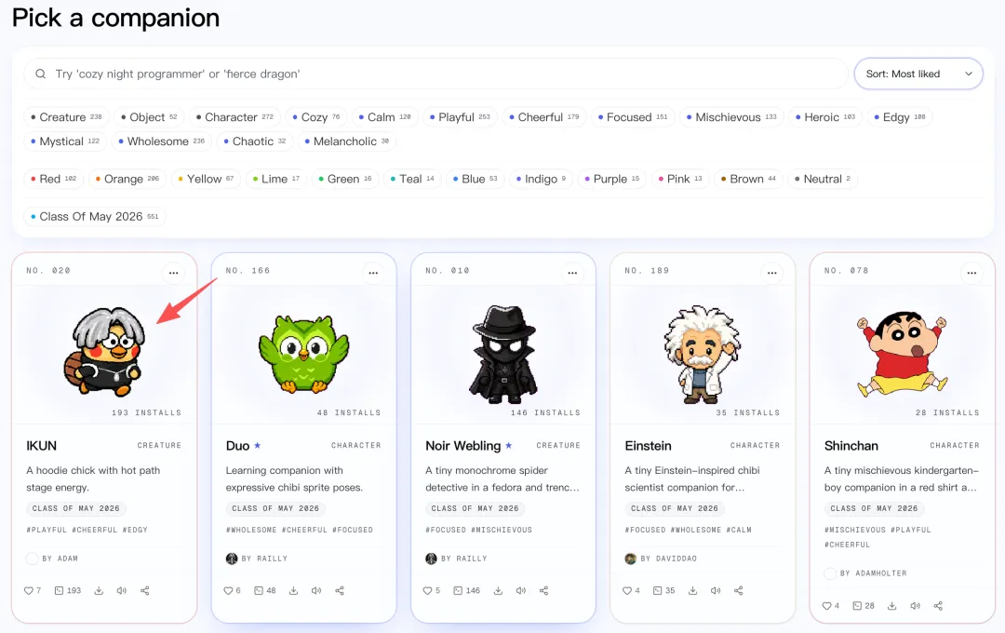Screen dimensions: 1005x633
Task: Toggle the Mischievous filter chip
Action: tap(731, 117)
